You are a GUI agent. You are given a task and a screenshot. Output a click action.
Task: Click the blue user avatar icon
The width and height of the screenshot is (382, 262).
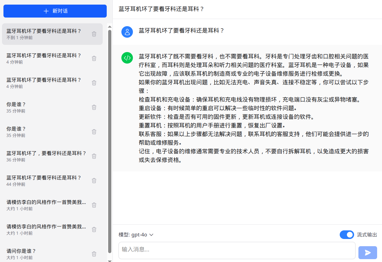tap(127, 32)
